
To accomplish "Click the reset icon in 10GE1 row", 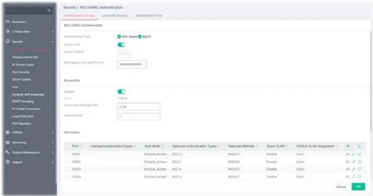I will pos(359,154).
